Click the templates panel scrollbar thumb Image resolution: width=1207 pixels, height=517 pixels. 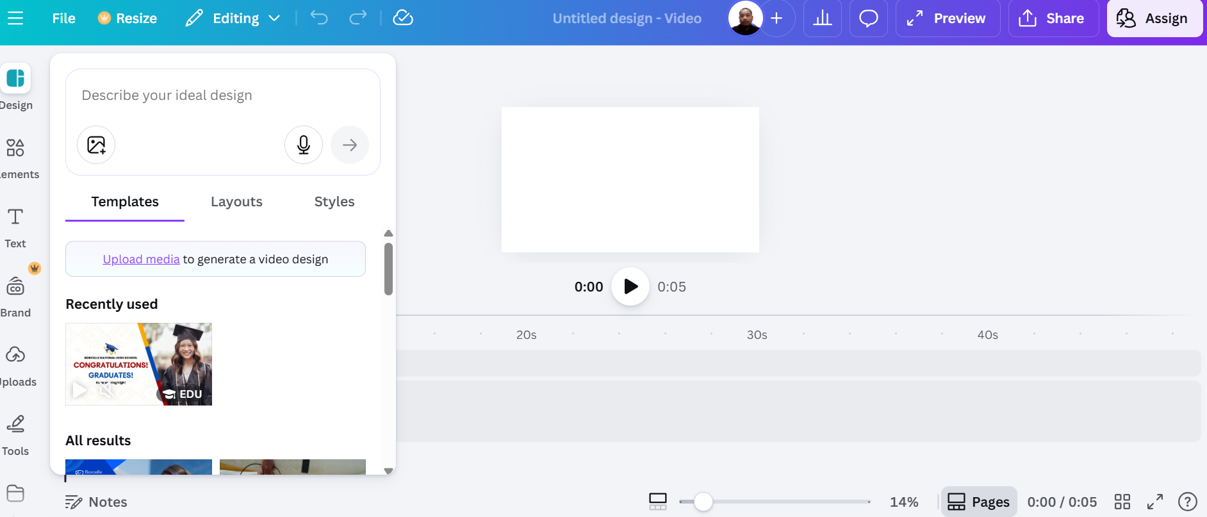tap(388, 268)
